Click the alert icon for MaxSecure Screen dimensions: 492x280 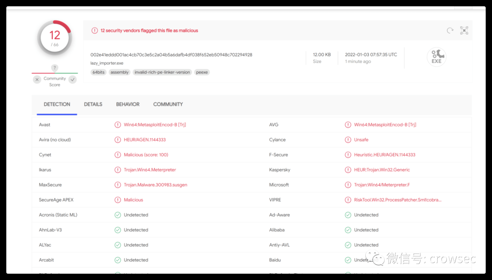118,185
